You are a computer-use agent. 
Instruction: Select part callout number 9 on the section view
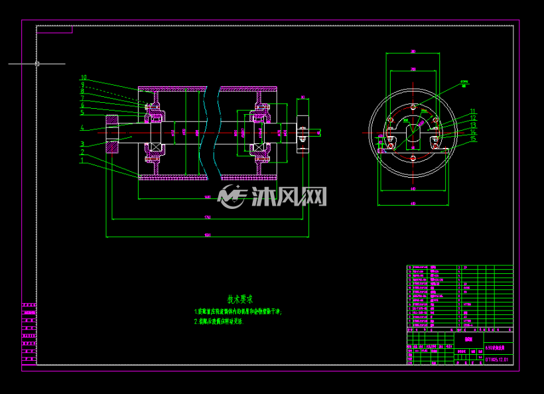(82, 84)
